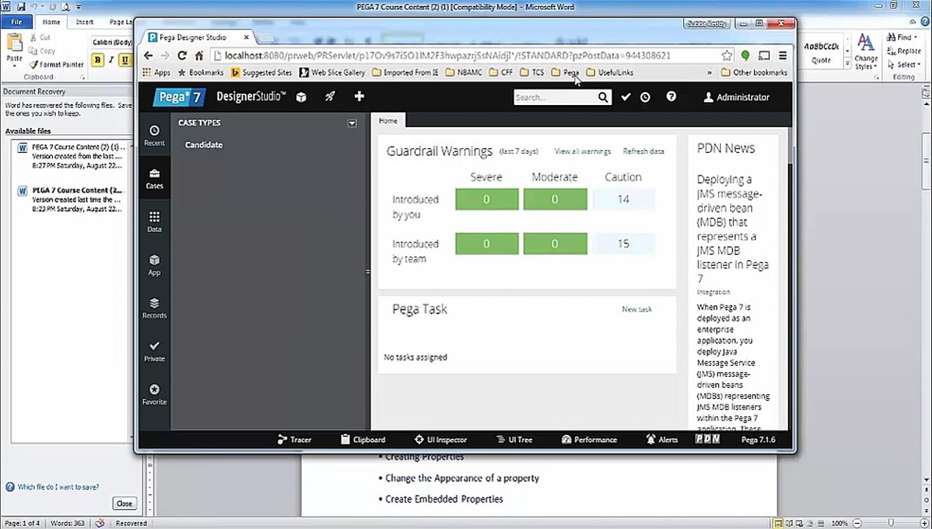Click the Close button in Document Recovery

pyautogui.click(x=123, y=503)
